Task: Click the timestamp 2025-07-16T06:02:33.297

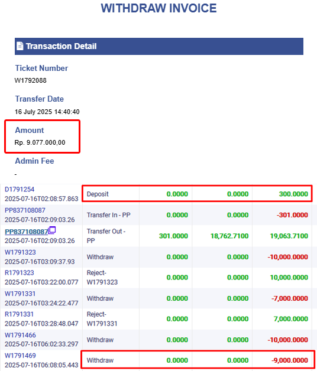Action: [41, 344]
